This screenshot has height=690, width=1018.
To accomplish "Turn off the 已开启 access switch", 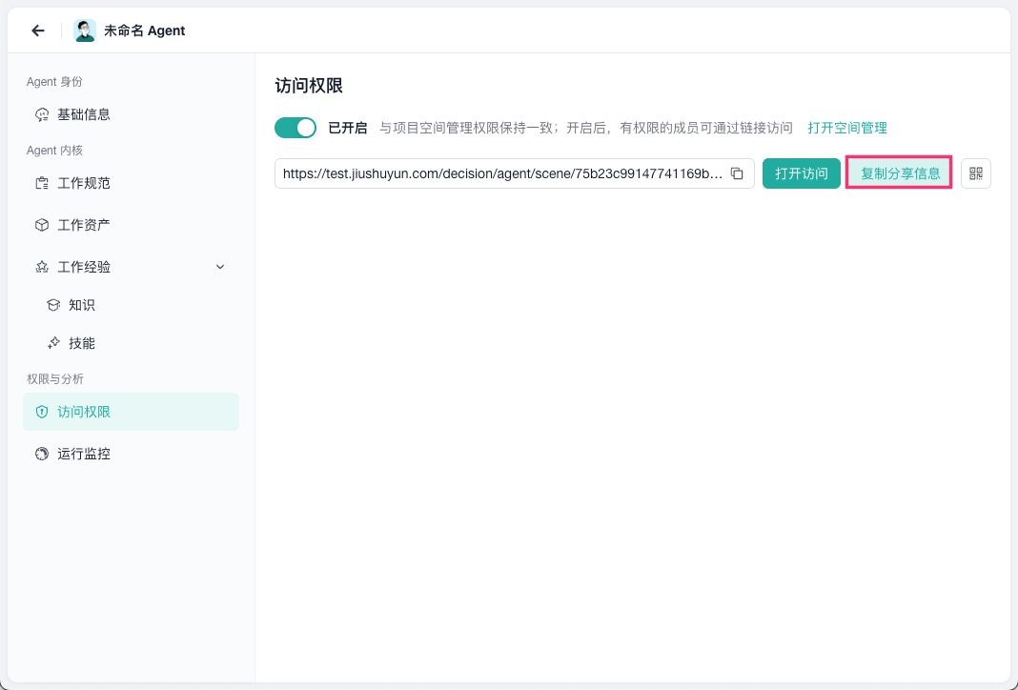I will point(295,128).
